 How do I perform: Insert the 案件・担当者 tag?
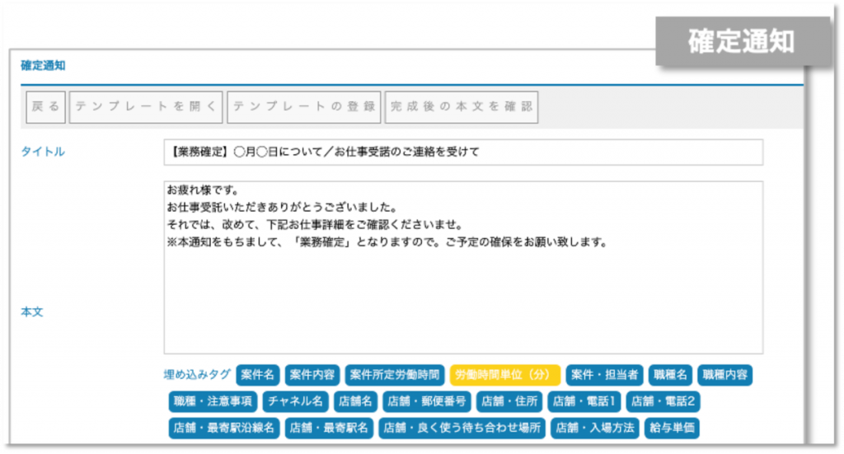604,375
